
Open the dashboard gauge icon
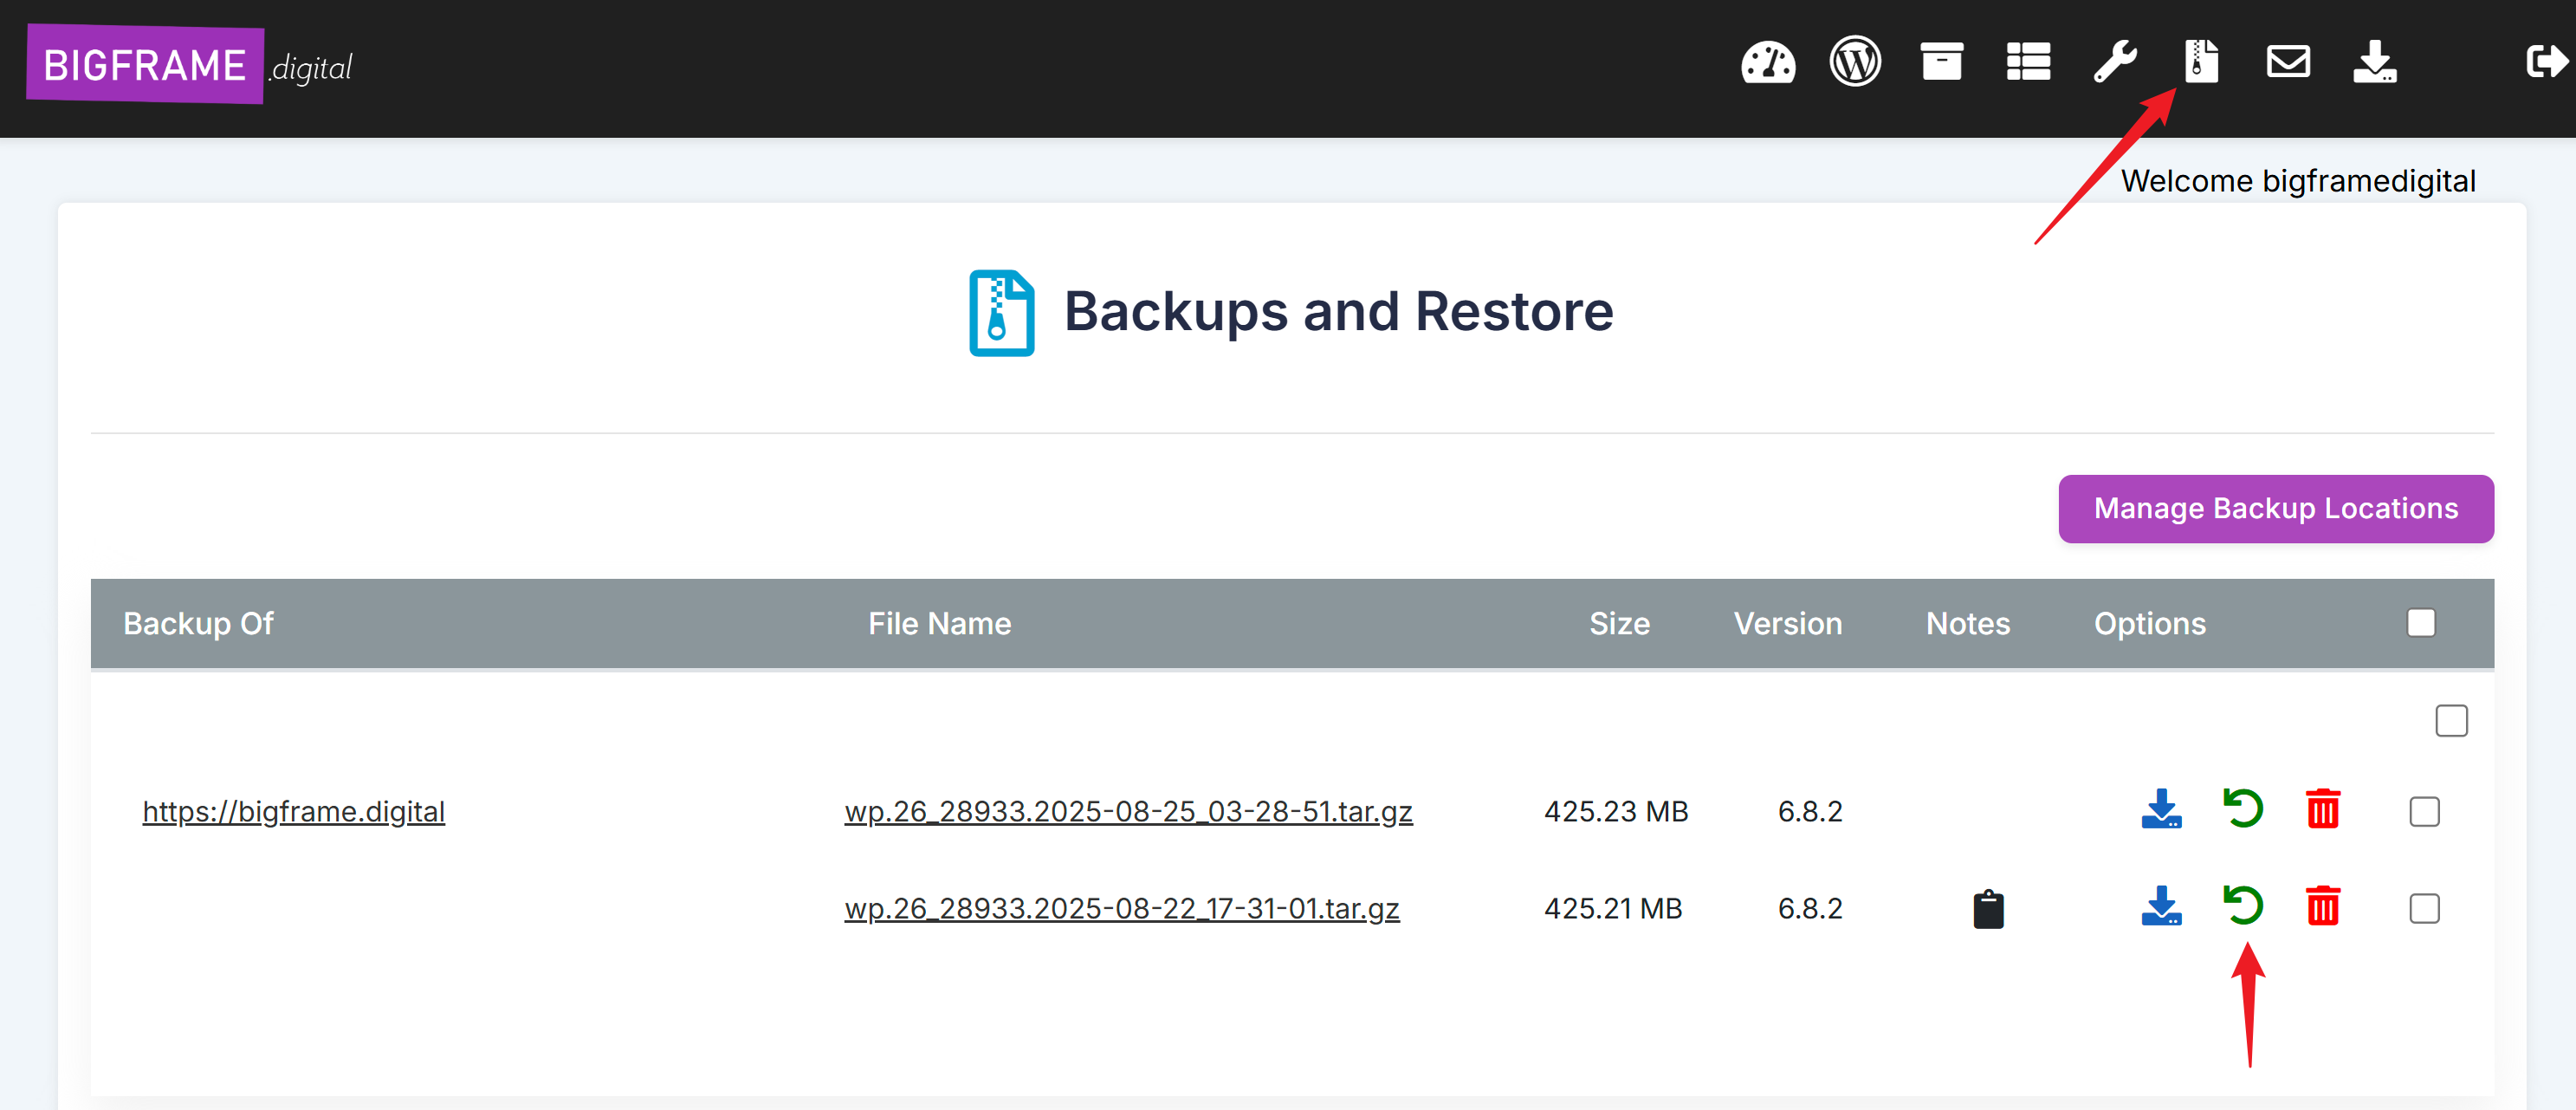tap(1768, 63)
